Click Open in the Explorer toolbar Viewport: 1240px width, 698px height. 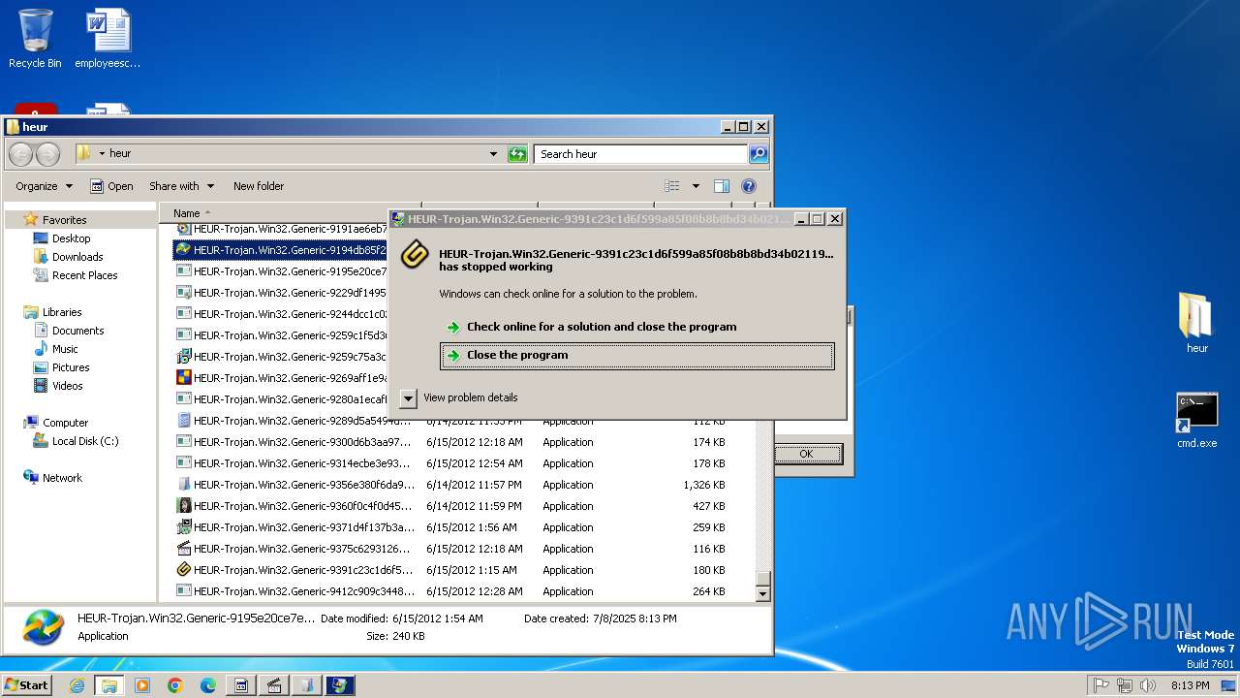(x=111, y=186)
